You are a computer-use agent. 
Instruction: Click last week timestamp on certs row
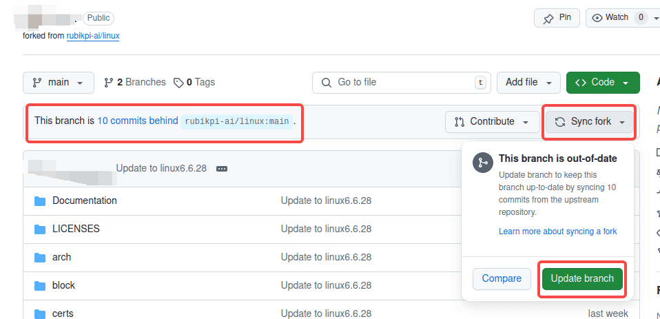click(608, 313)
